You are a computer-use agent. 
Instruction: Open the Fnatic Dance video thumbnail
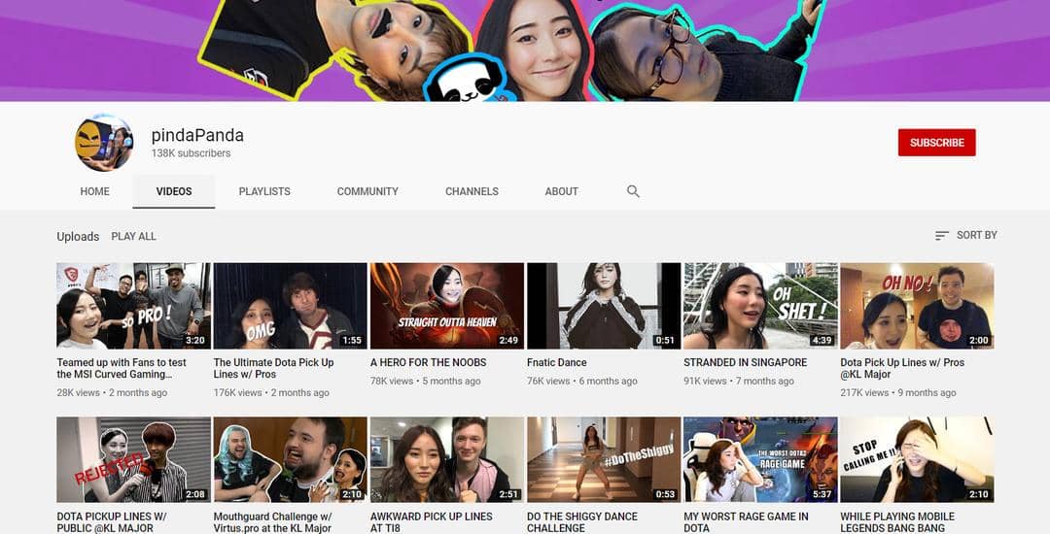(603, 306)
